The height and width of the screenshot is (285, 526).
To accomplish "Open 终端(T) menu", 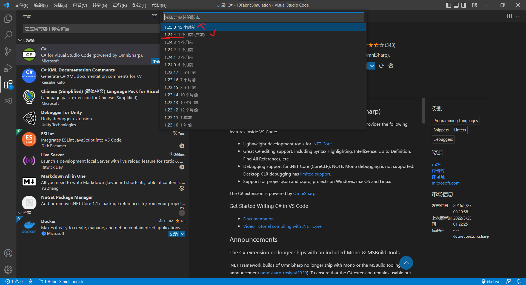I will 139,5.
